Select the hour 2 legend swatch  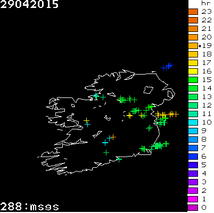[x=193, y=191]
